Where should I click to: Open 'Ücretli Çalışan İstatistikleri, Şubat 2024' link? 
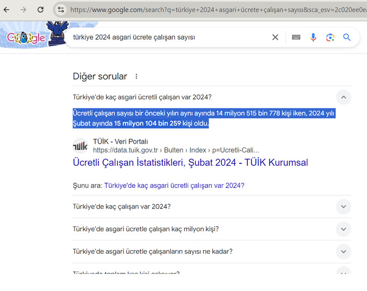190,162
